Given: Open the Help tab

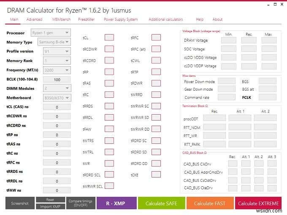Looking at the screenshot, I should 200,19.
